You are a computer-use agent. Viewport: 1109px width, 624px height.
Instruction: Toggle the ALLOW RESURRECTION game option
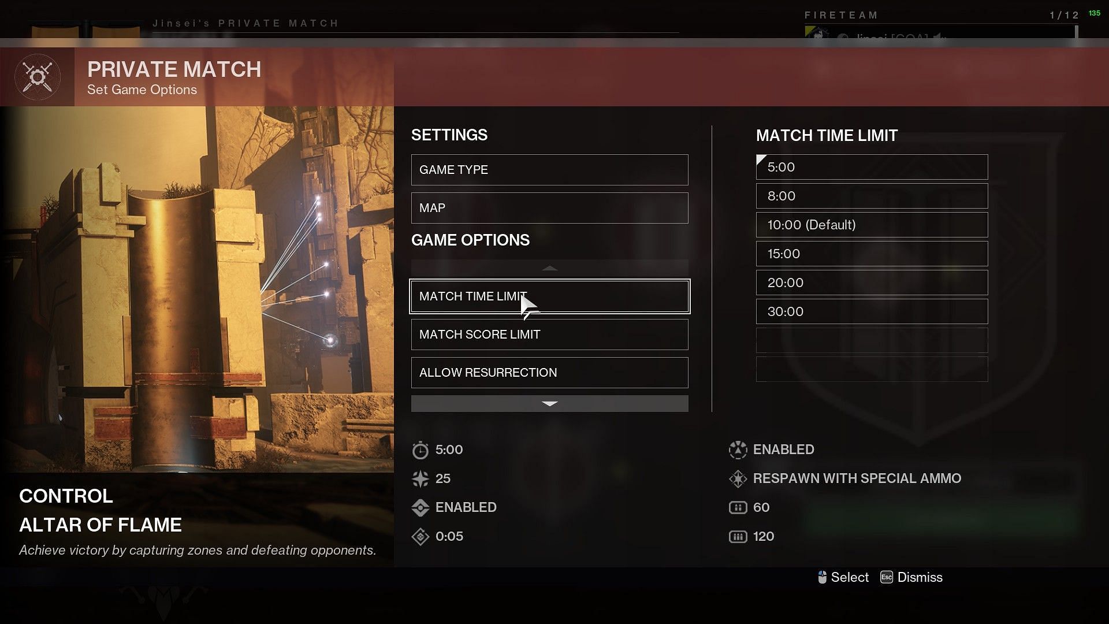coord(549,373)
